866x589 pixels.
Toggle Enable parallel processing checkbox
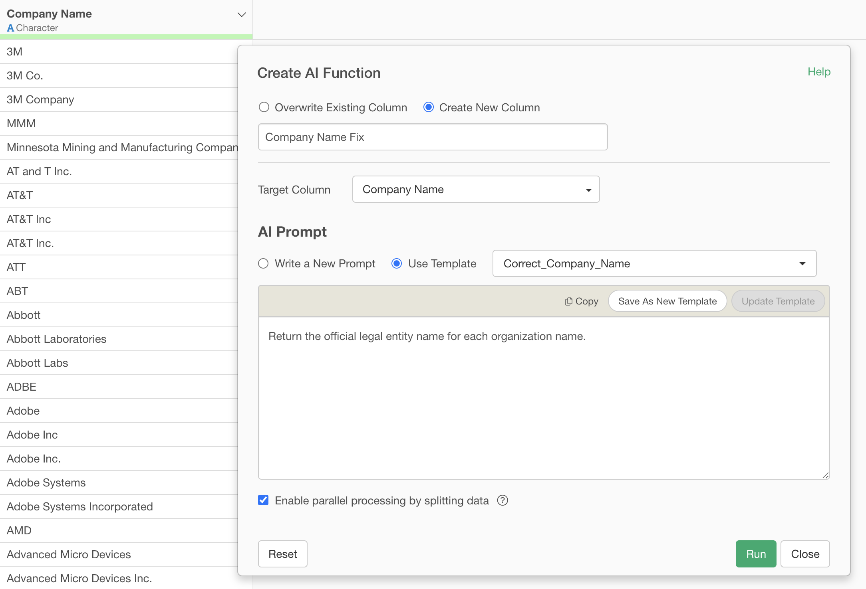pyautogui.click(x=263, y=500)
